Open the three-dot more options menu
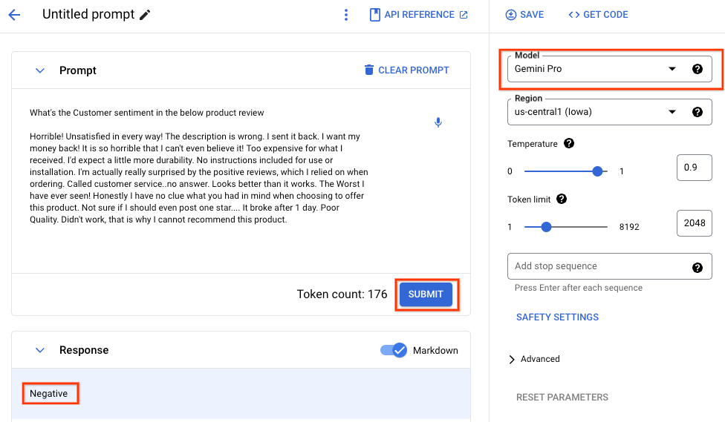 tap(345, 15)
